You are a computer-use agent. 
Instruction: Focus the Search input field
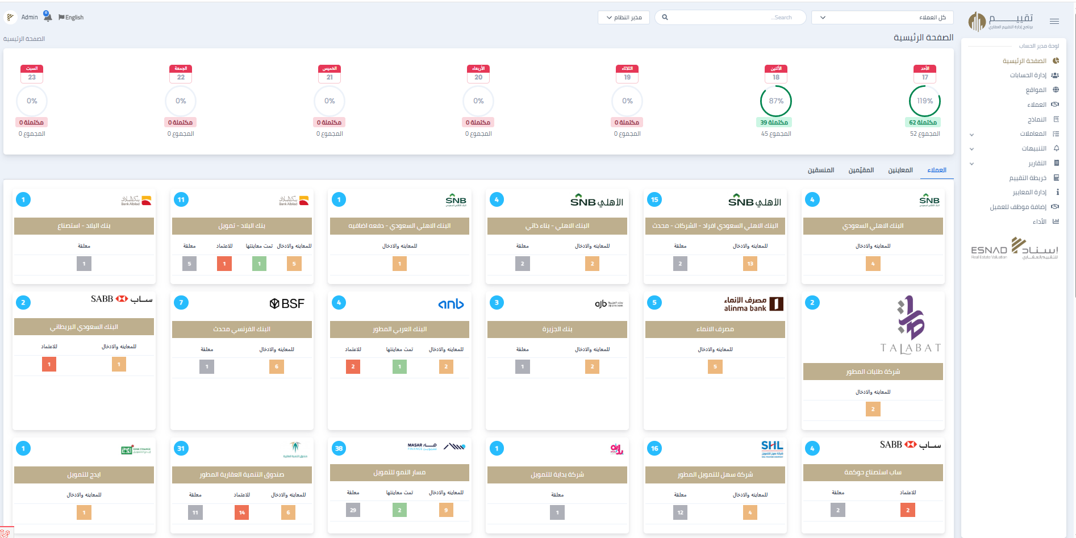click(730, 18)
